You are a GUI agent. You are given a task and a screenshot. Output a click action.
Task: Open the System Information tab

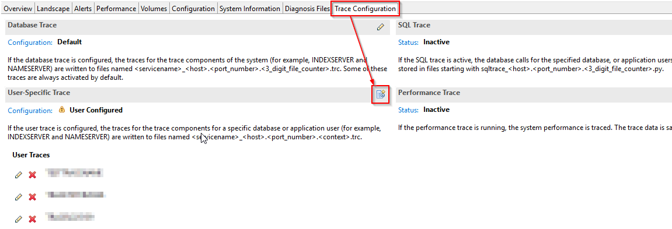pos(250,9)
